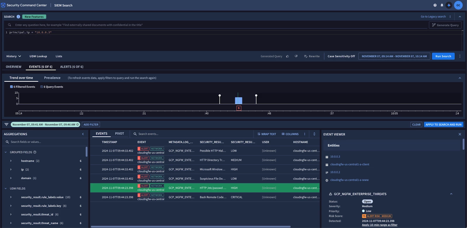
Task: Expand security_result.threat_id field
Action: click(x=11, y=215)
